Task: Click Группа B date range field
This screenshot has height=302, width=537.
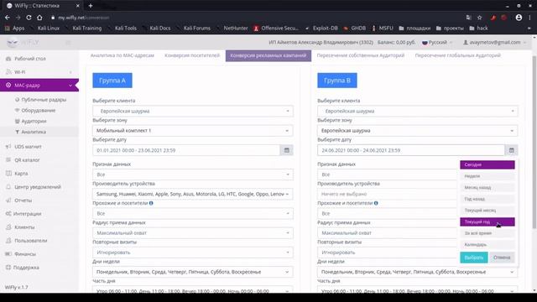Action: point(411,150)
